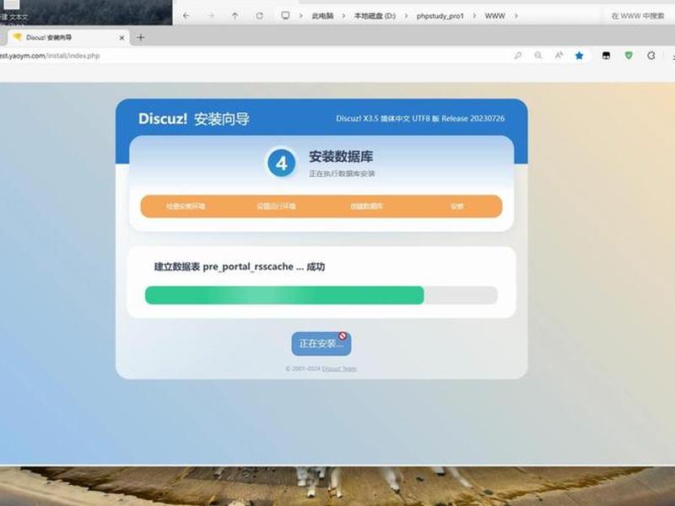Click the 设置运行环境 step label

[276, 206]
